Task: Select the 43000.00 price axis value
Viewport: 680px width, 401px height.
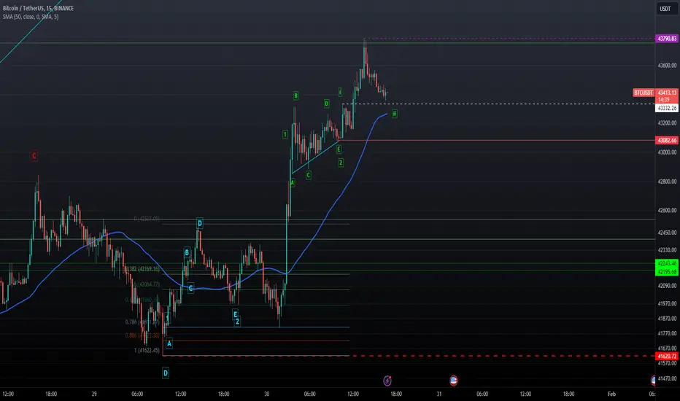Action: tap(667, 152)
